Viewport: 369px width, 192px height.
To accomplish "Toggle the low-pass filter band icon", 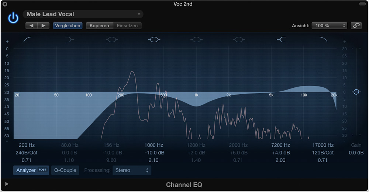I will 323,40.
